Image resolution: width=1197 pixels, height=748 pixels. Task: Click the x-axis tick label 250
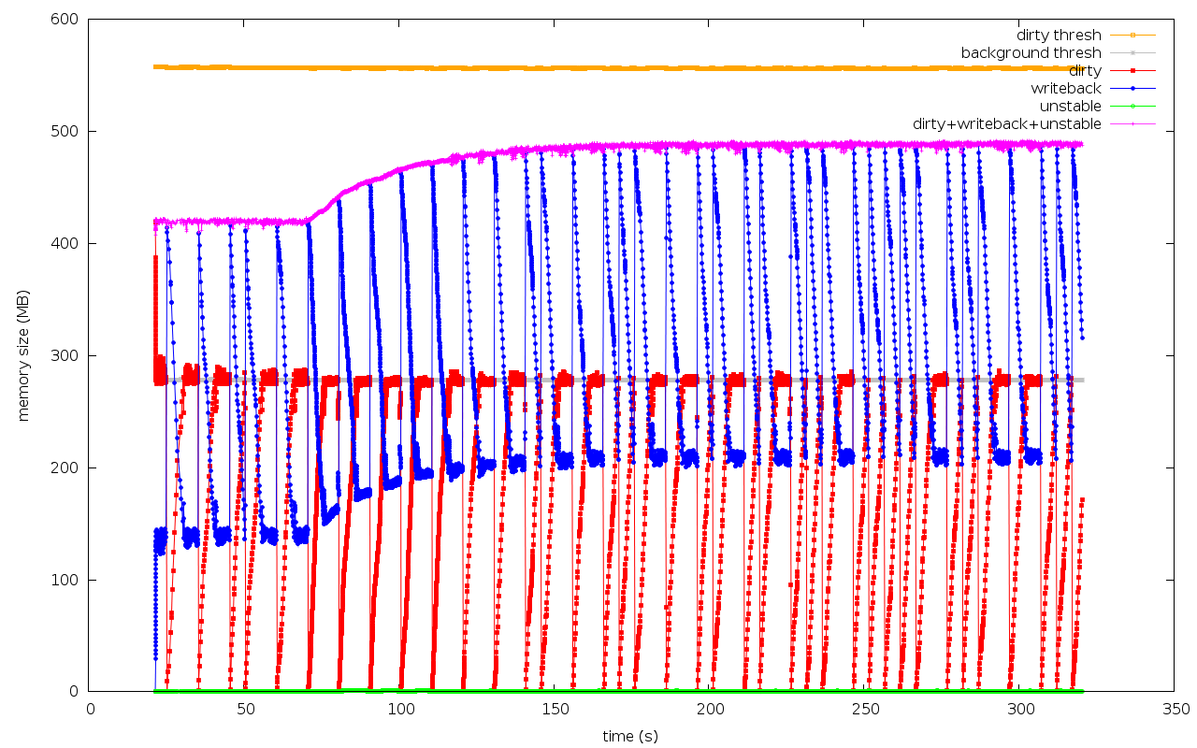[866, 710]
